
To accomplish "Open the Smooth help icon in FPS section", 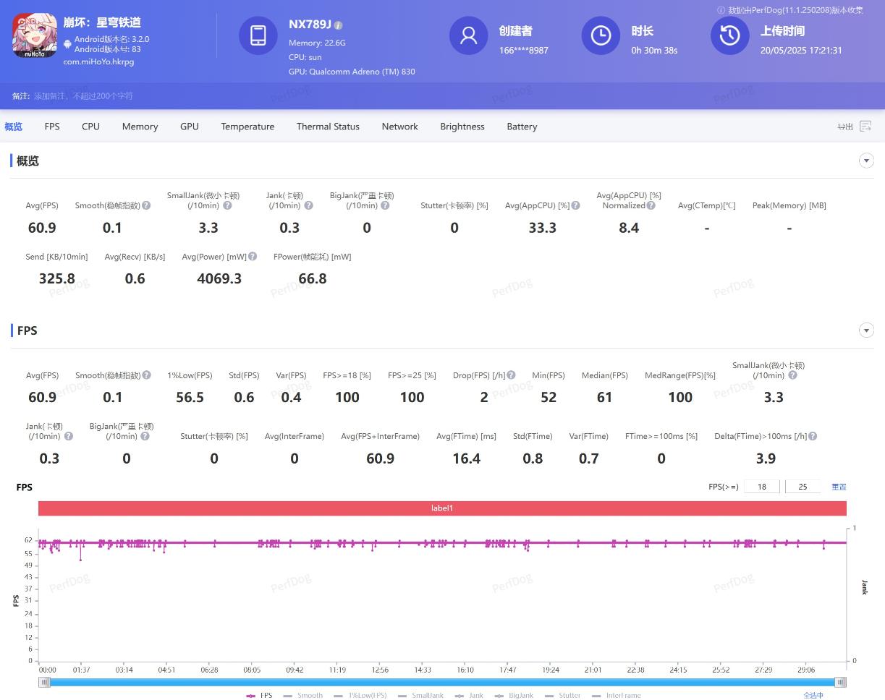I will [146, 375].
